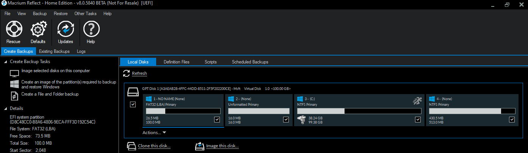Open the File menu

tap(8, 14)
